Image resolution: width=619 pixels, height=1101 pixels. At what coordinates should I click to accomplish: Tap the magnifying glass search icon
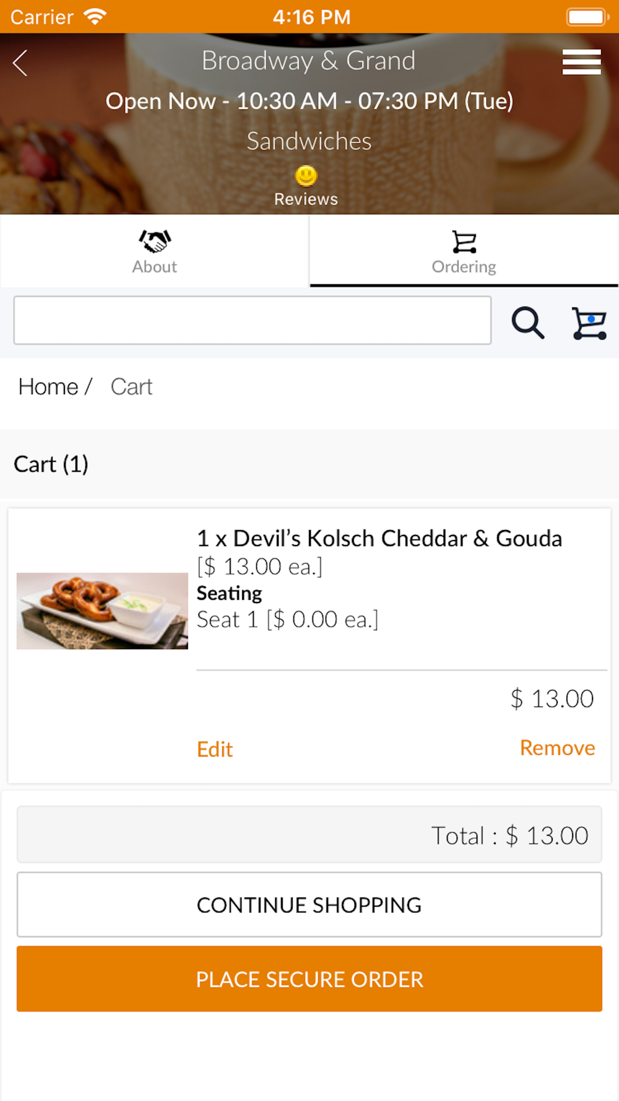point(527,323)
